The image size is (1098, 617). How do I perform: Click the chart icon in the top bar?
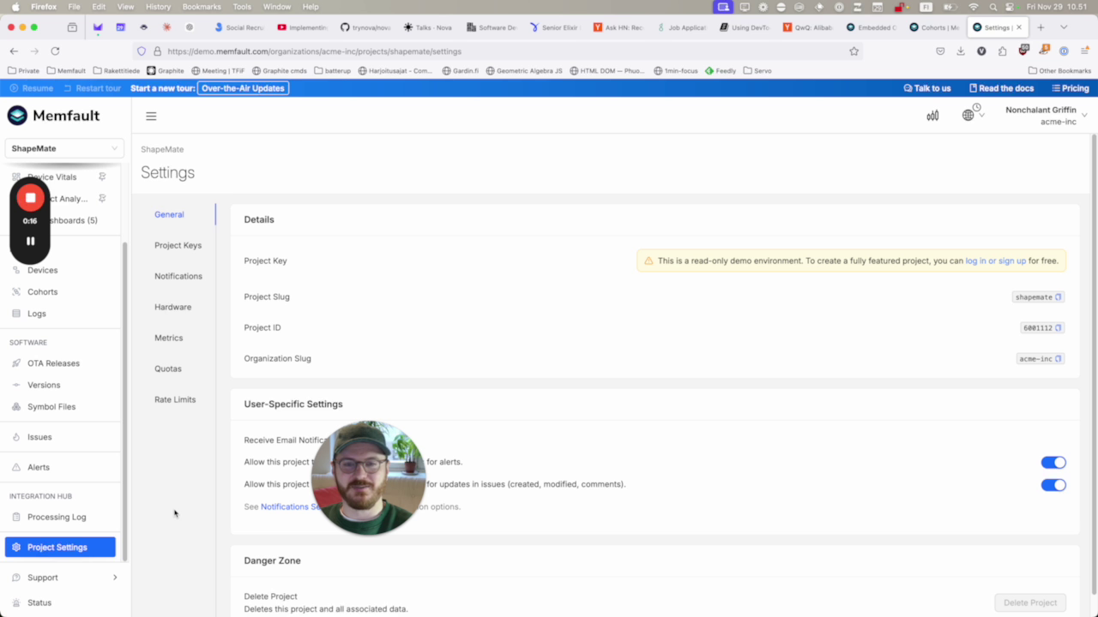click(932, 115)
